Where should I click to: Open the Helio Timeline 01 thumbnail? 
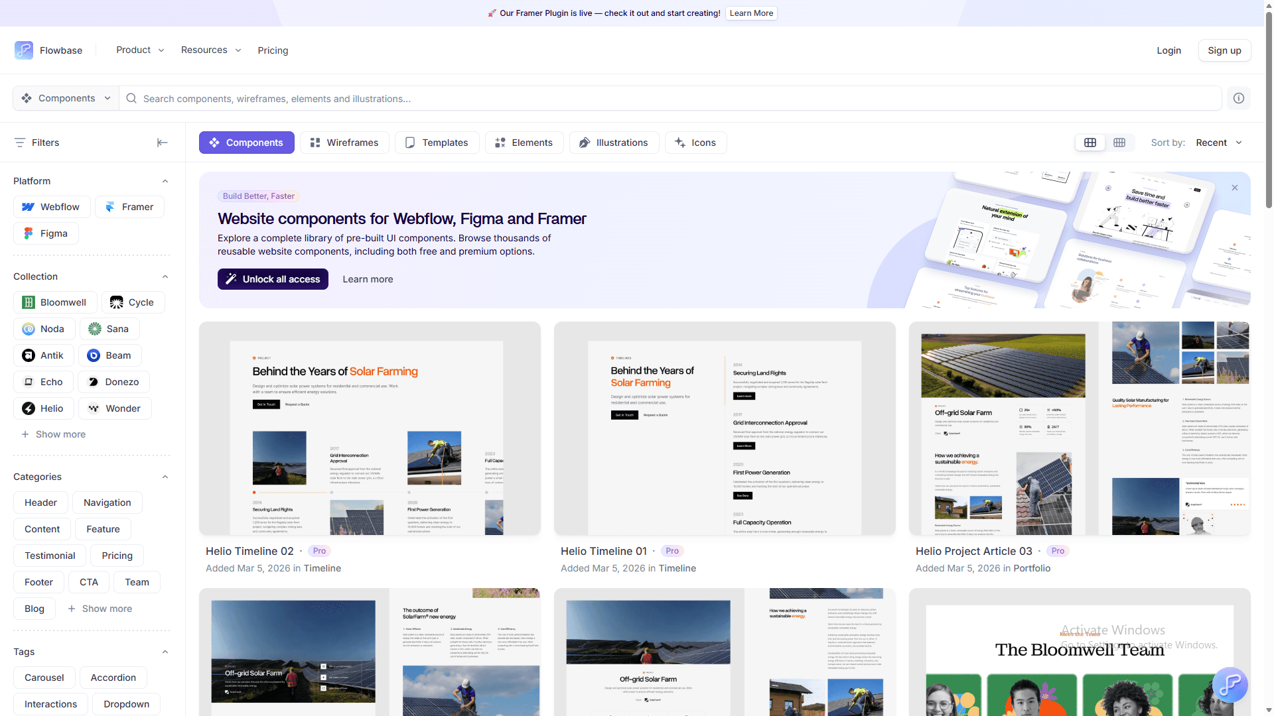click(725, 428)
